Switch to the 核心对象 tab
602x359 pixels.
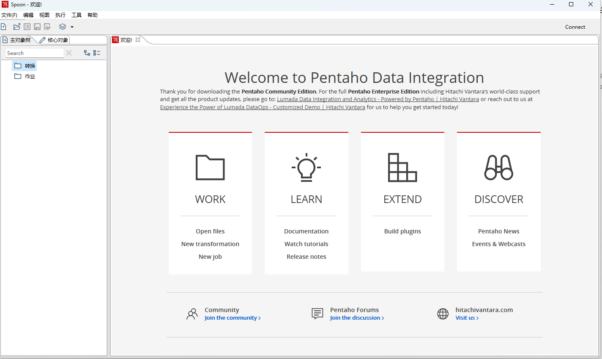coord(54,40)
